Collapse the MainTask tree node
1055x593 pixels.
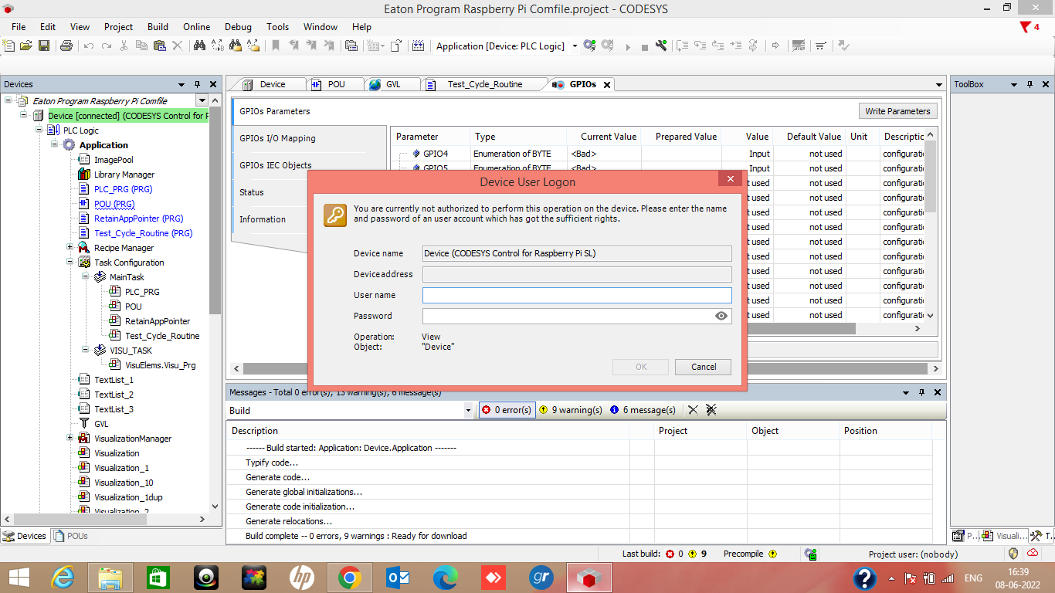86,276
